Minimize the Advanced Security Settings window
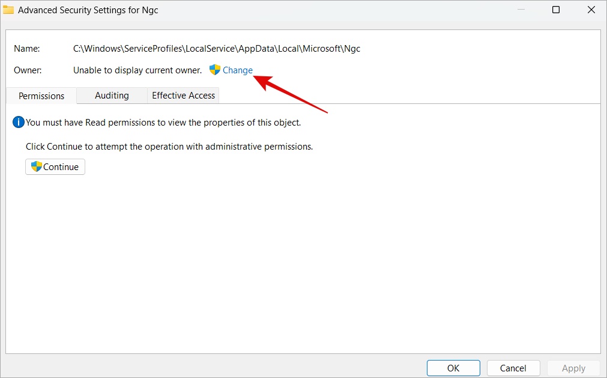Screen dimensions: 607x378 pos(521,10)
